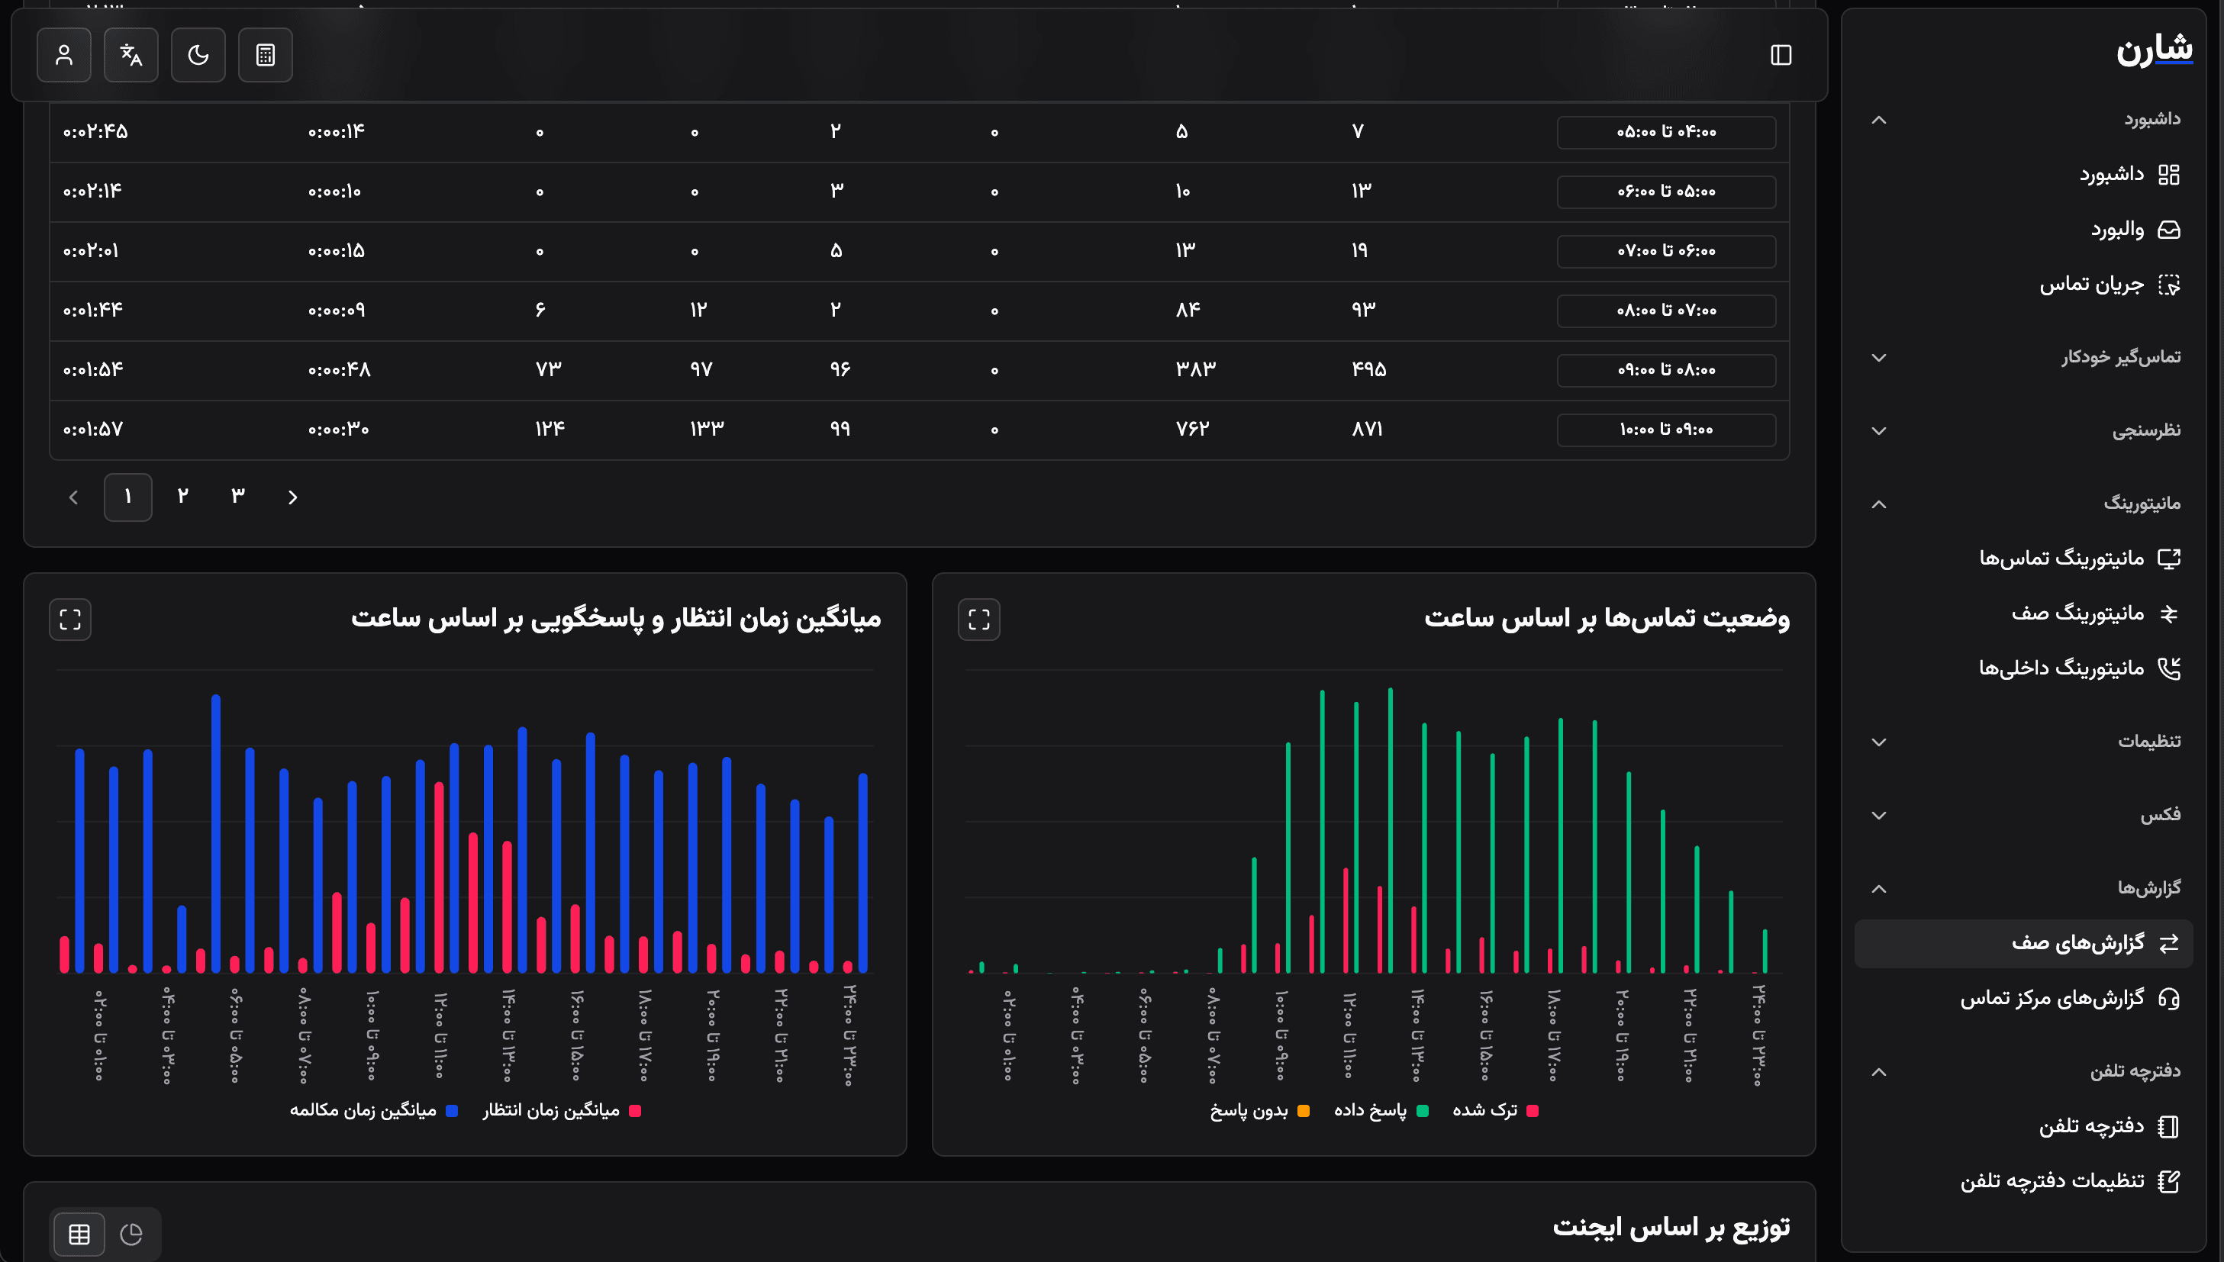
Task: Click the ۰۶:۰۰ تا ۰۷:۰۰ time range cell
Action: click(1666, 251)
